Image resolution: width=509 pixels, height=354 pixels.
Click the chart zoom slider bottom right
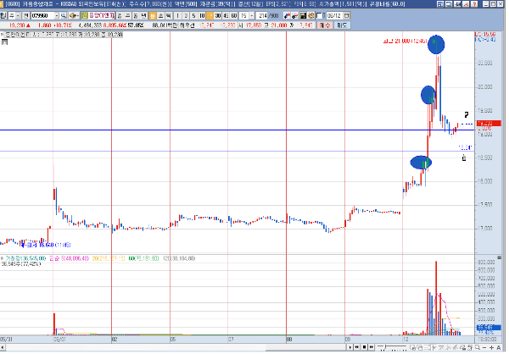click(x=392, y=347)
